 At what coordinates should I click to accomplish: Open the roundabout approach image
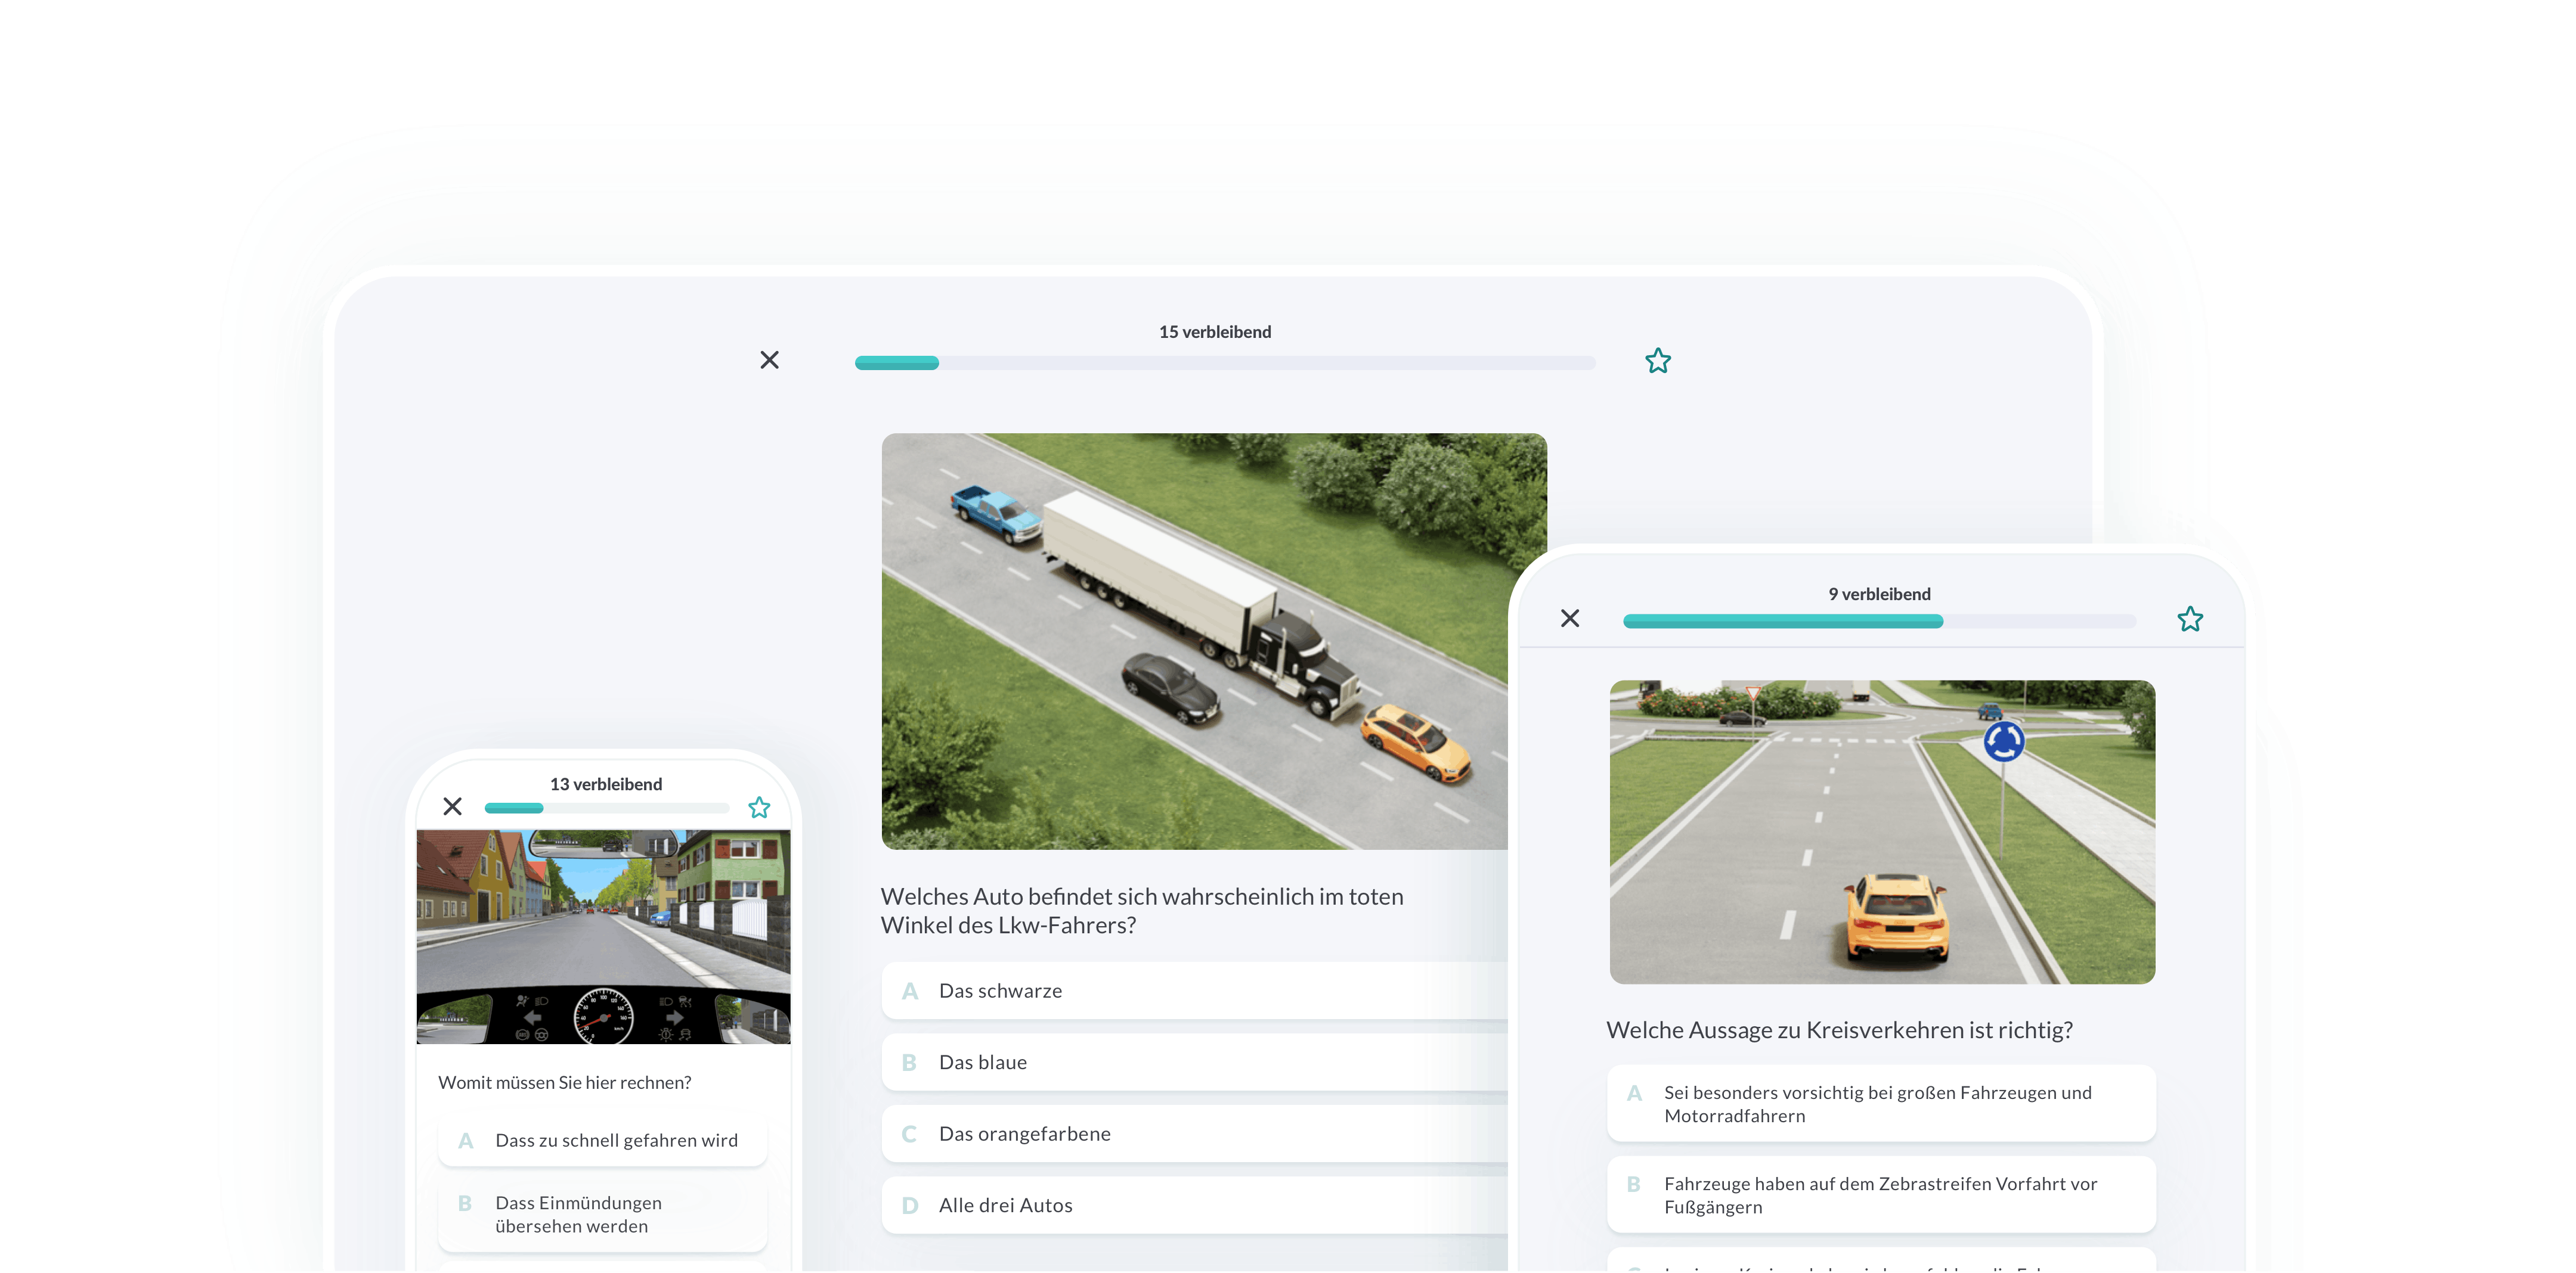(1882, 831)
